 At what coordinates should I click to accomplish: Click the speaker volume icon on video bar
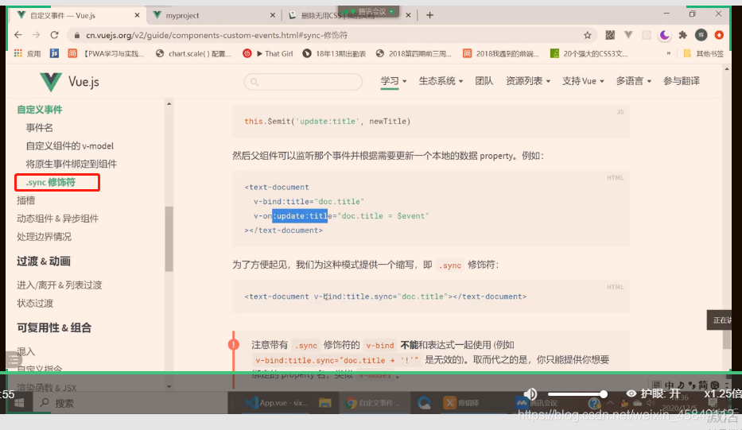[530, 393]
